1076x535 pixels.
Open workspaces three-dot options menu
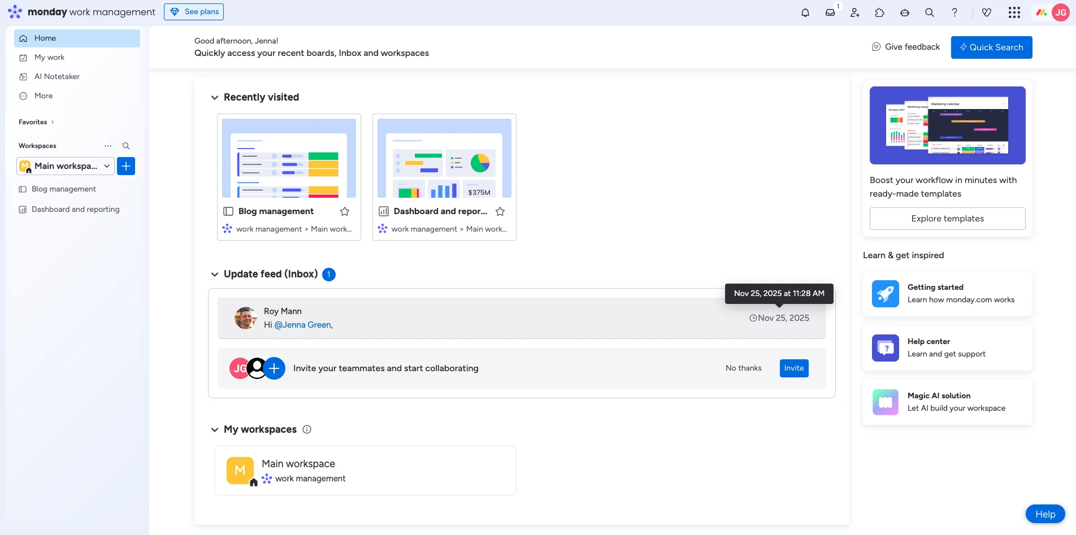(x=108, y=146)
